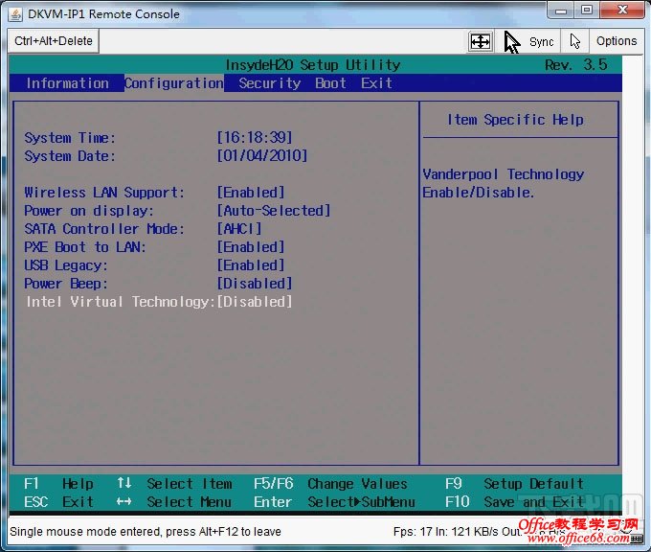Click the System Time label
Screen dimensions: 651x552
[70, 138]
